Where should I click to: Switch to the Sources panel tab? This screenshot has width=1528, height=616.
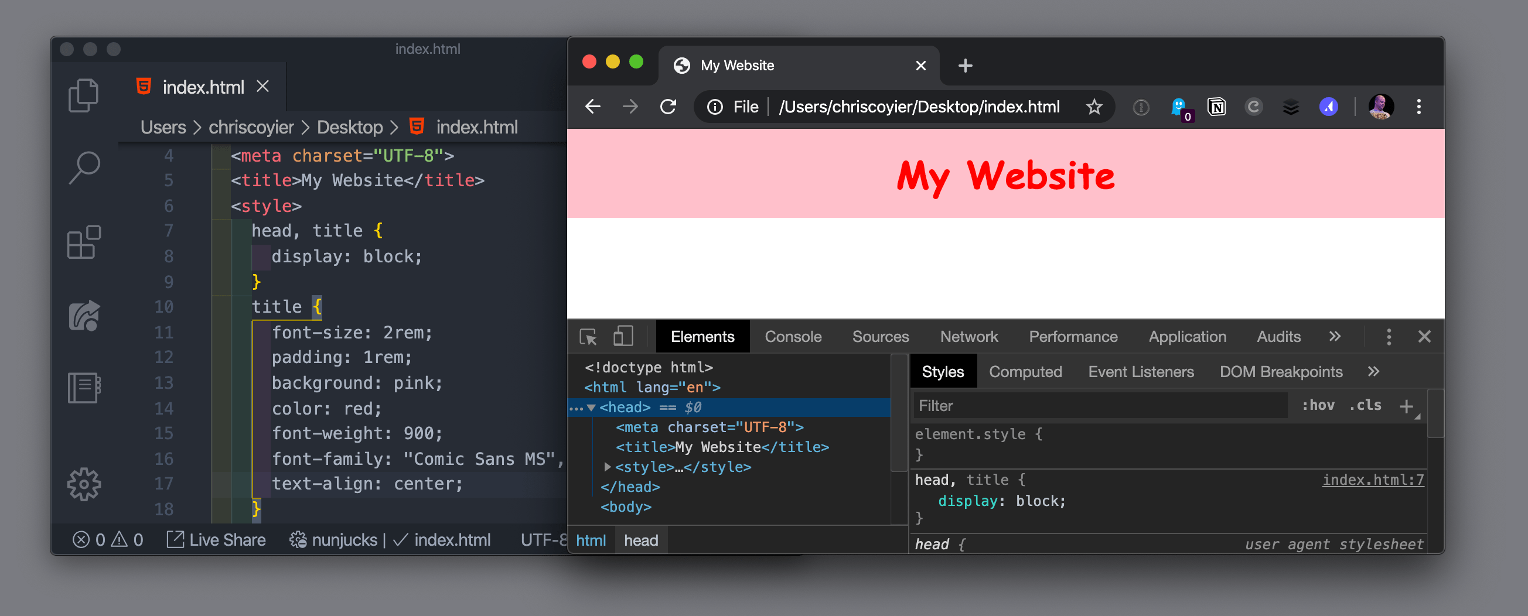coord(880,337)
